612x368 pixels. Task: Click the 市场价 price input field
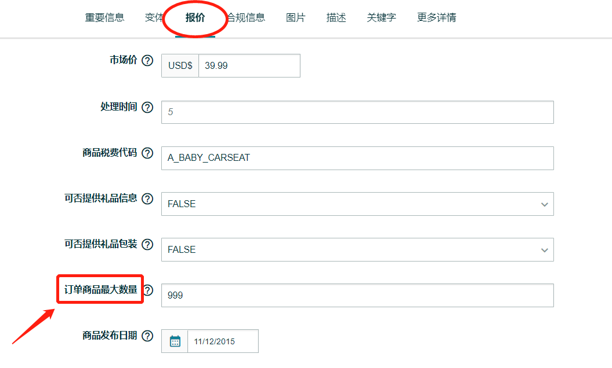pyautogui.click(x=249, y=66)
